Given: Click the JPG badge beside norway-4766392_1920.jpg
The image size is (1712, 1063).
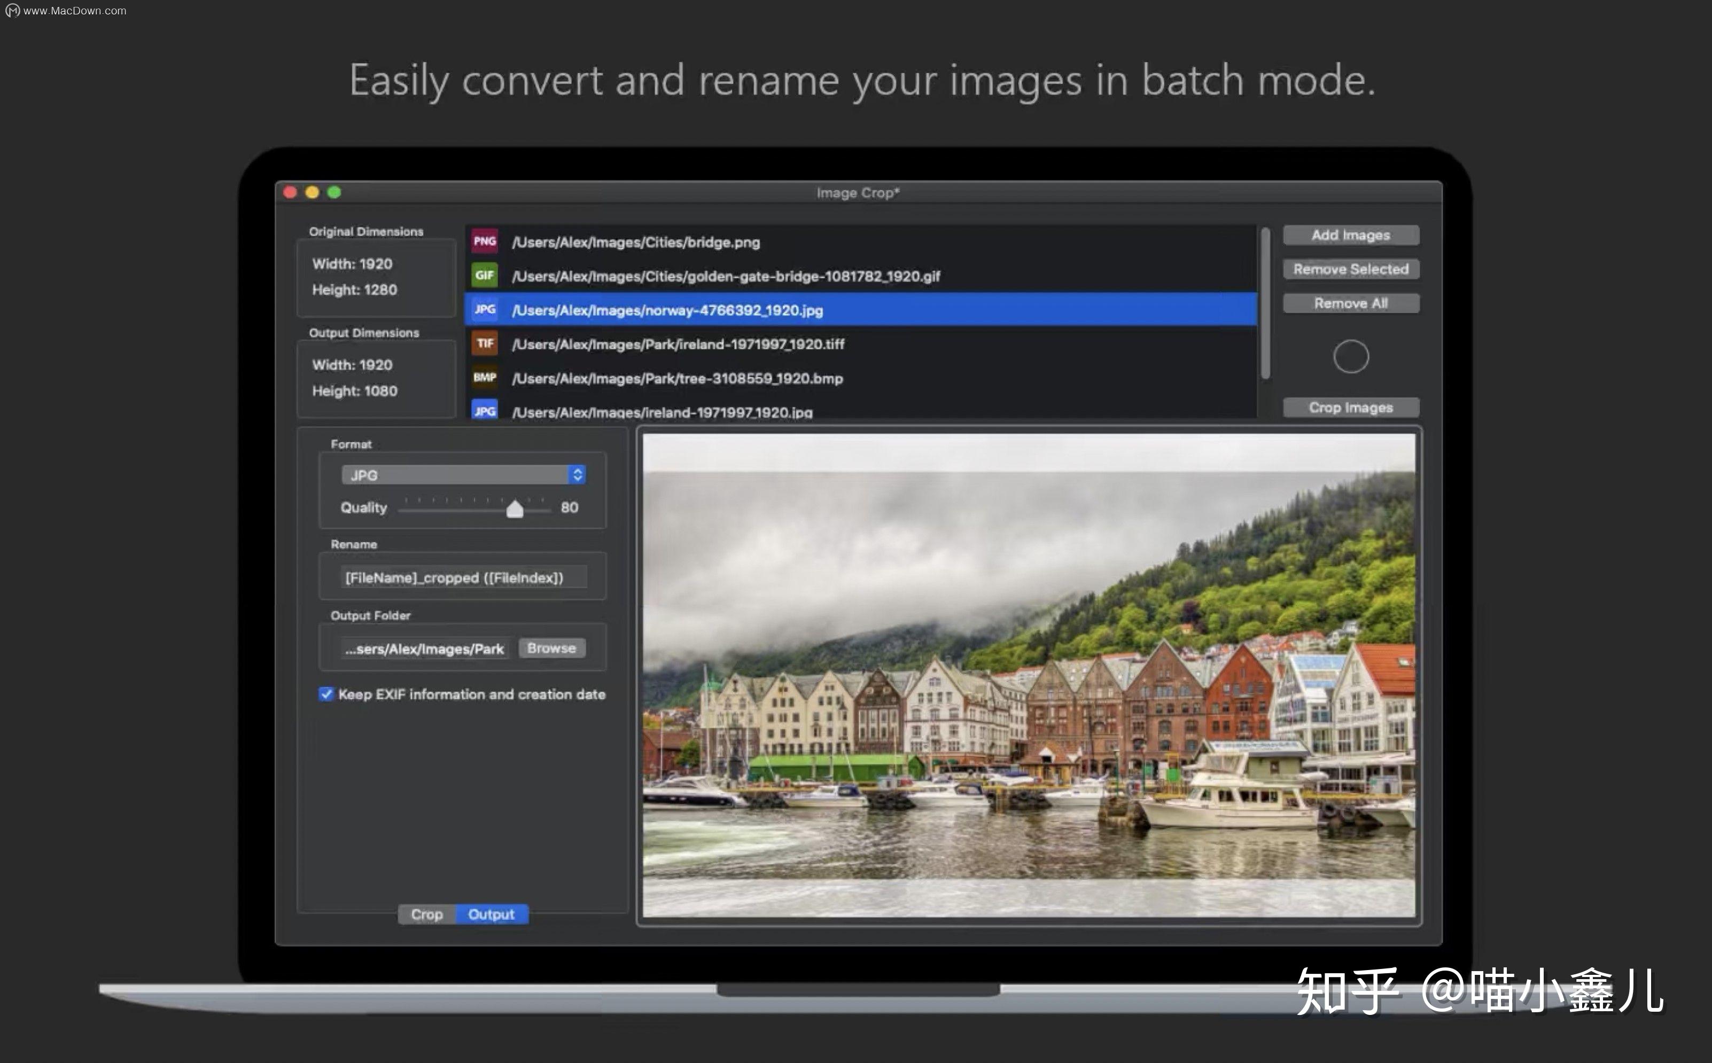Looking at the screenshot, I should 484,310.
